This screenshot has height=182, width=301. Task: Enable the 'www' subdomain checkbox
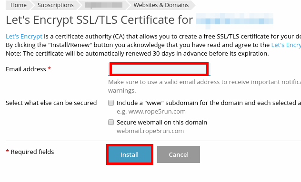[111, 103]
